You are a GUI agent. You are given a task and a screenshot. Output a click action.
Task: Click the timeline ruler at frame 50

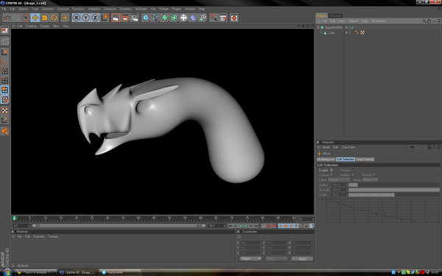point(169,219)
